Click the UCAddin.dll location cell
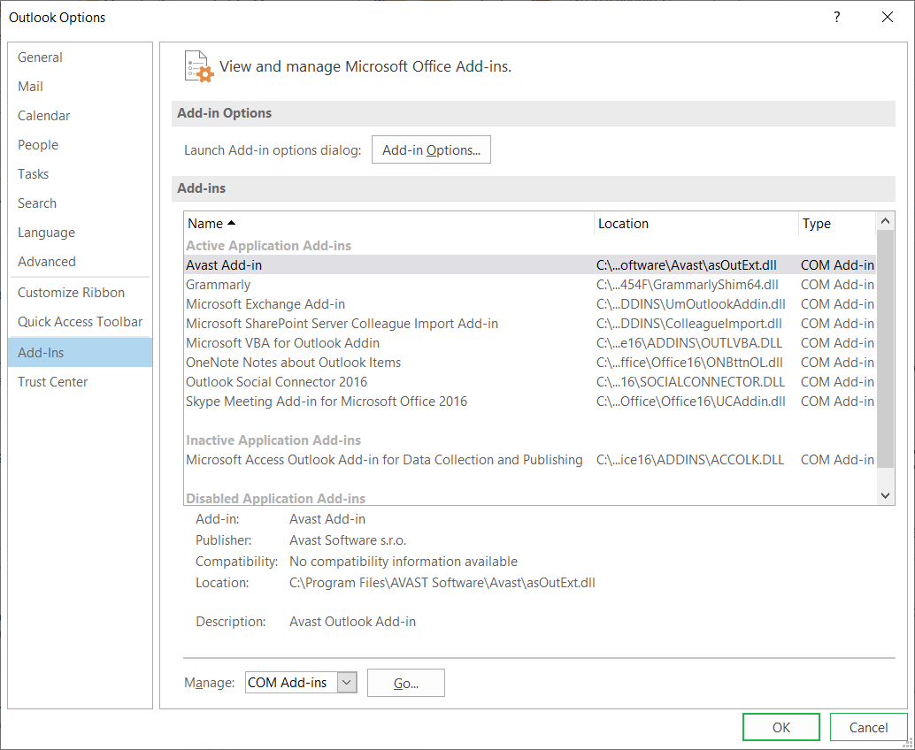915x750 pixels. (x=691, y=402)
